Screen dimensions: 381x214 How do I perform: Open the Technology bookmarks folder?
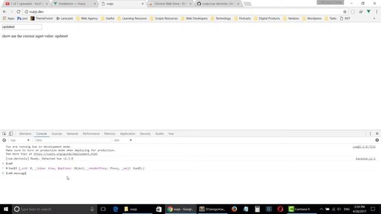(221, 18)
